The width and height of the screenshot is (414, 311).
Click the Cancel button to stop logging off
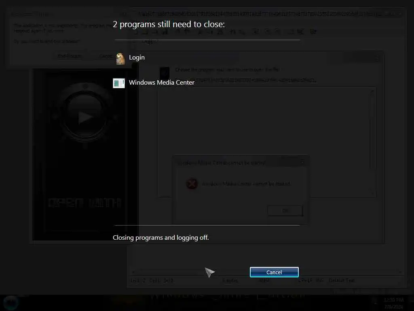point(274,272)
